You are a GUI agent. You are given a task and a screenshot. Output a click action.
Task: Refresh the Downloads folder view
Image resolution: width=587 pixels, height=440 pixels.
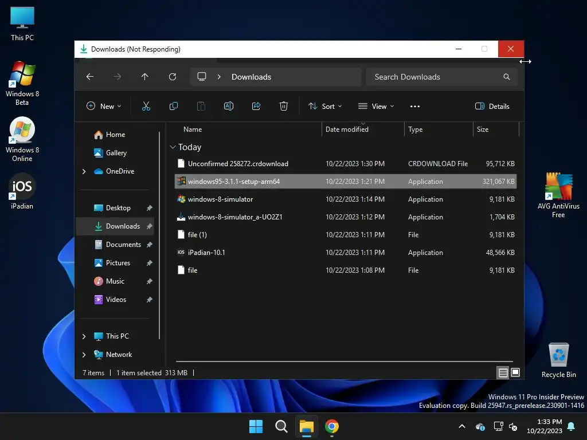pos(172,77)
